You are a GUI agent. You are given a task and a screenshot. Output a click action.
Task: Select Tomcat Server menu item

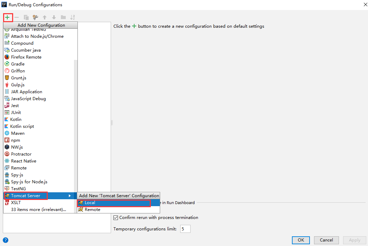point(40,196)
